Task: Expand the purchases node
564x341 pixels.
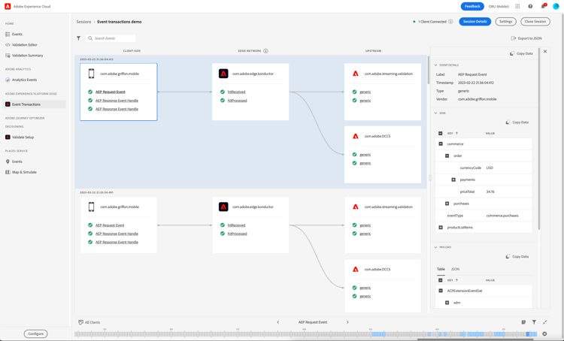Action: [447, 204]
